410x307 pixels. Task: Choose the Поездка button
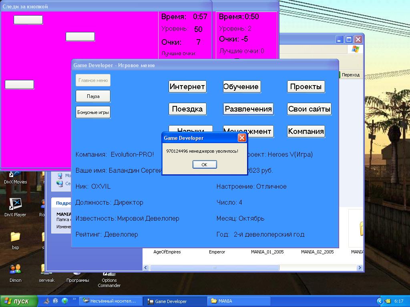point(187,109)
